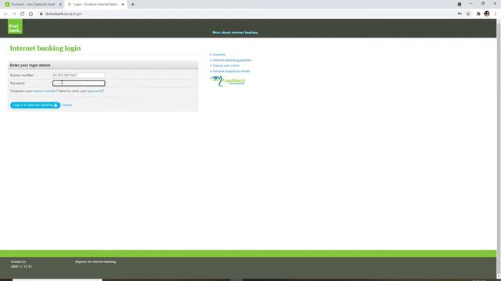Open the Chrome three-dot menu
This screenshot has height=281, width=501.
[496, 14]
